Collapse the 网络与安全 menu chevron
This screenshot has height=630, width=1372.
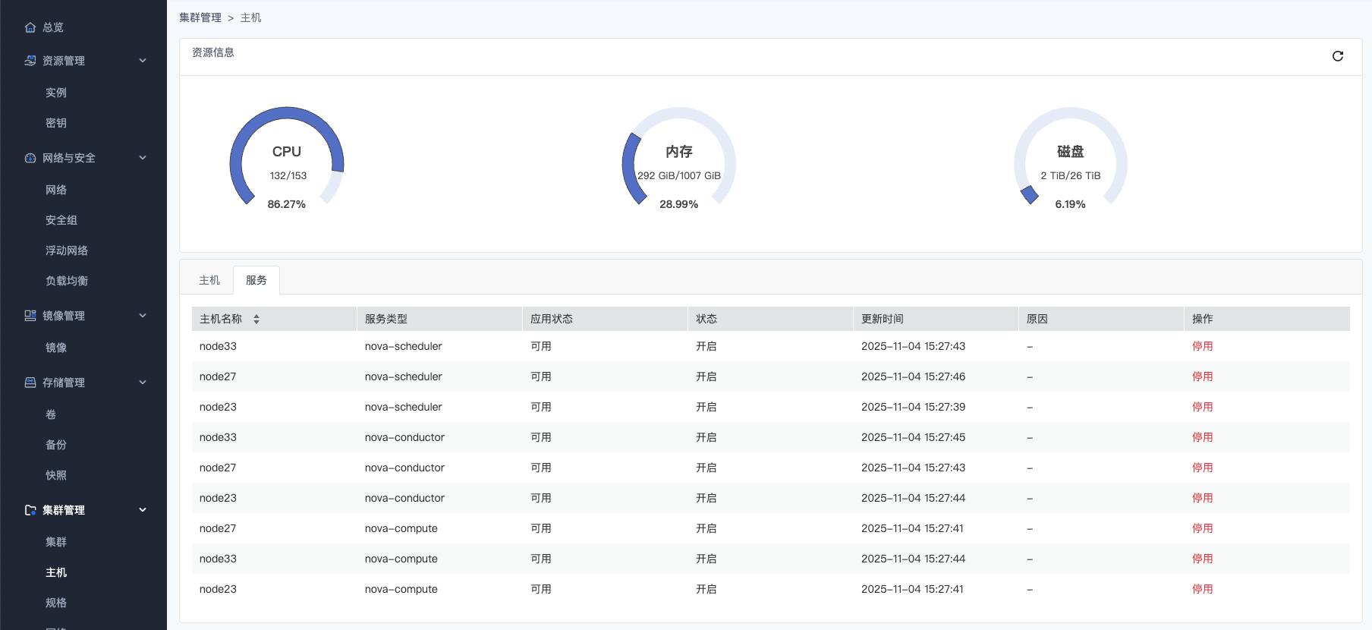[x=143, y=158]
